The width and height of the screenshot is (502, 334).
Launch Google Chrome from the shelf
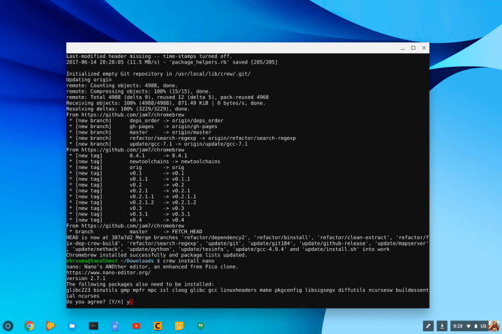pyautogui.click(x=29, y=326)
